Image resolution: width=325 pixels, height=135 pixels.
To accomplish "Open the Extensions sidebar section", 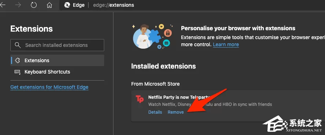I will 57,60.
